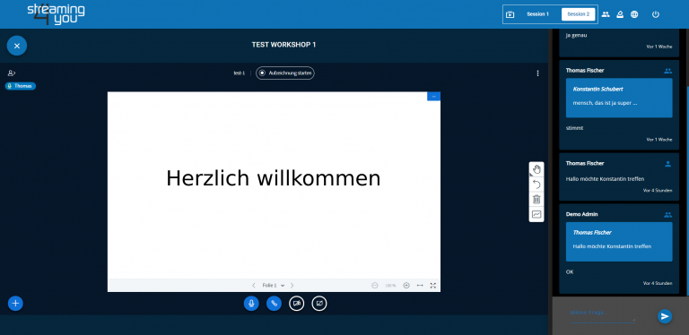Zoom in the slide

coord(406,286)
